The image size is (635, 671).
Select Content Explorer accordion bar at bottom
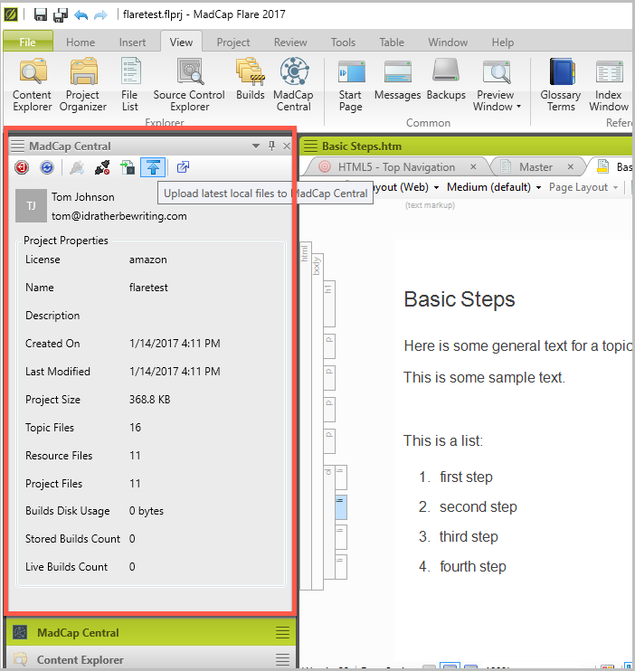[x=151, y=659]
